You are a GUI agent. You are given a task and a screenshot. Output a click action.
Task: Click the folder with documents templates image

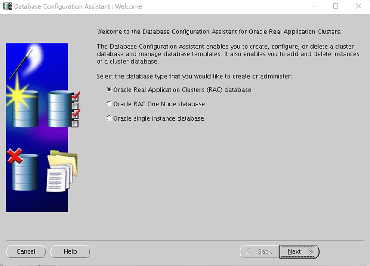coord(62,171)
